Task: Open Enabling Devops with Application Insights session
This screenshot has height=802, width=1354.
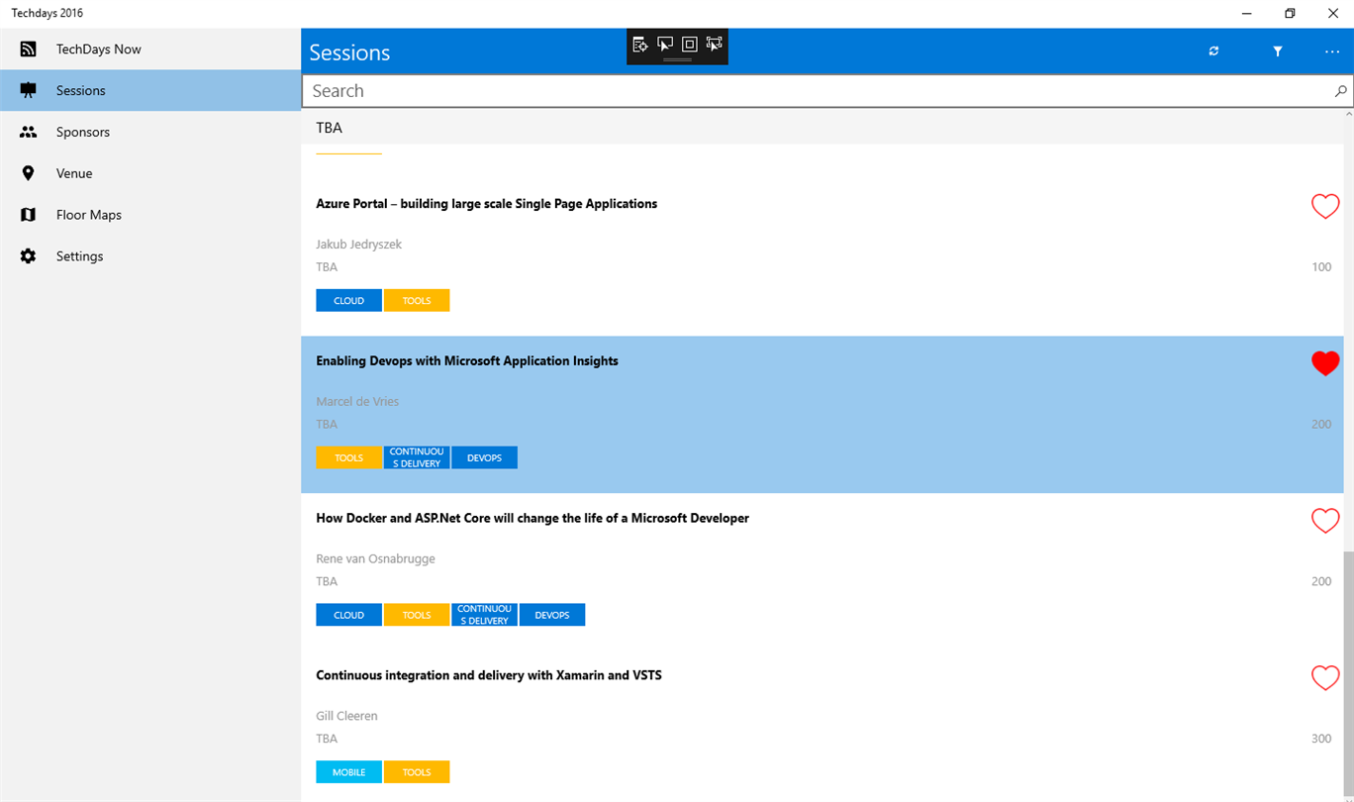Action: coord(467,361)
